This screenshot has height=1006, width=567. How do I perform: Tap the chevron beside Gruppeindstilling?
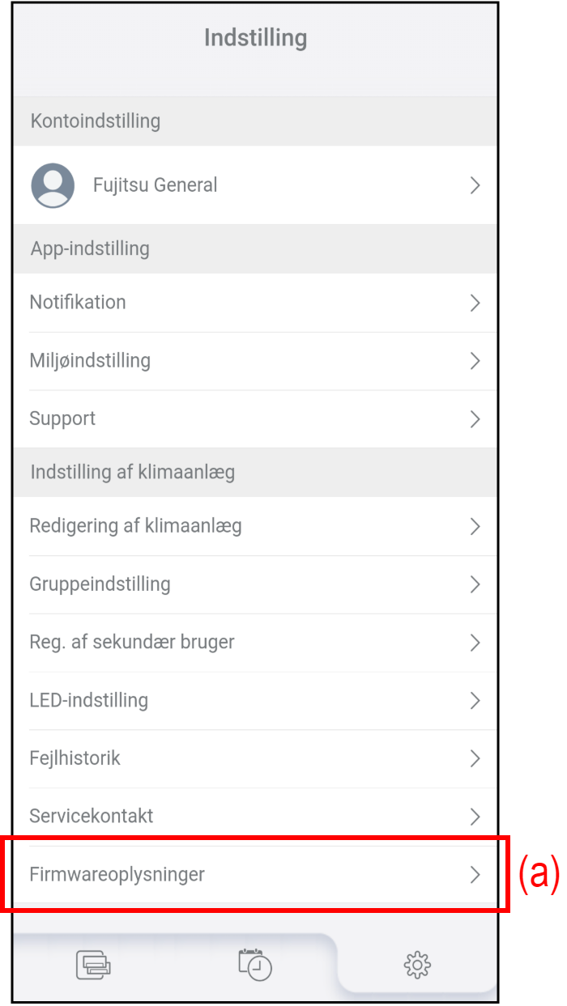click(x=475, y=584)
